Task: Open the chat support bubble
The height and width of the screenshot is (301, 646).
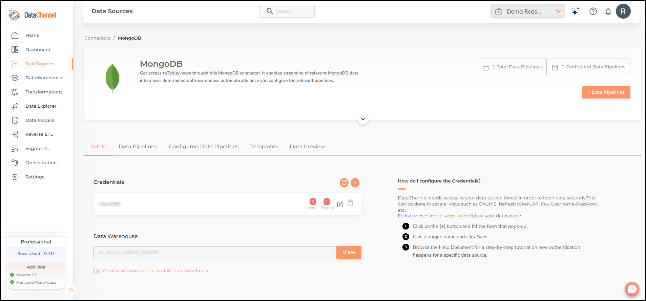Action: coord(632,289)
